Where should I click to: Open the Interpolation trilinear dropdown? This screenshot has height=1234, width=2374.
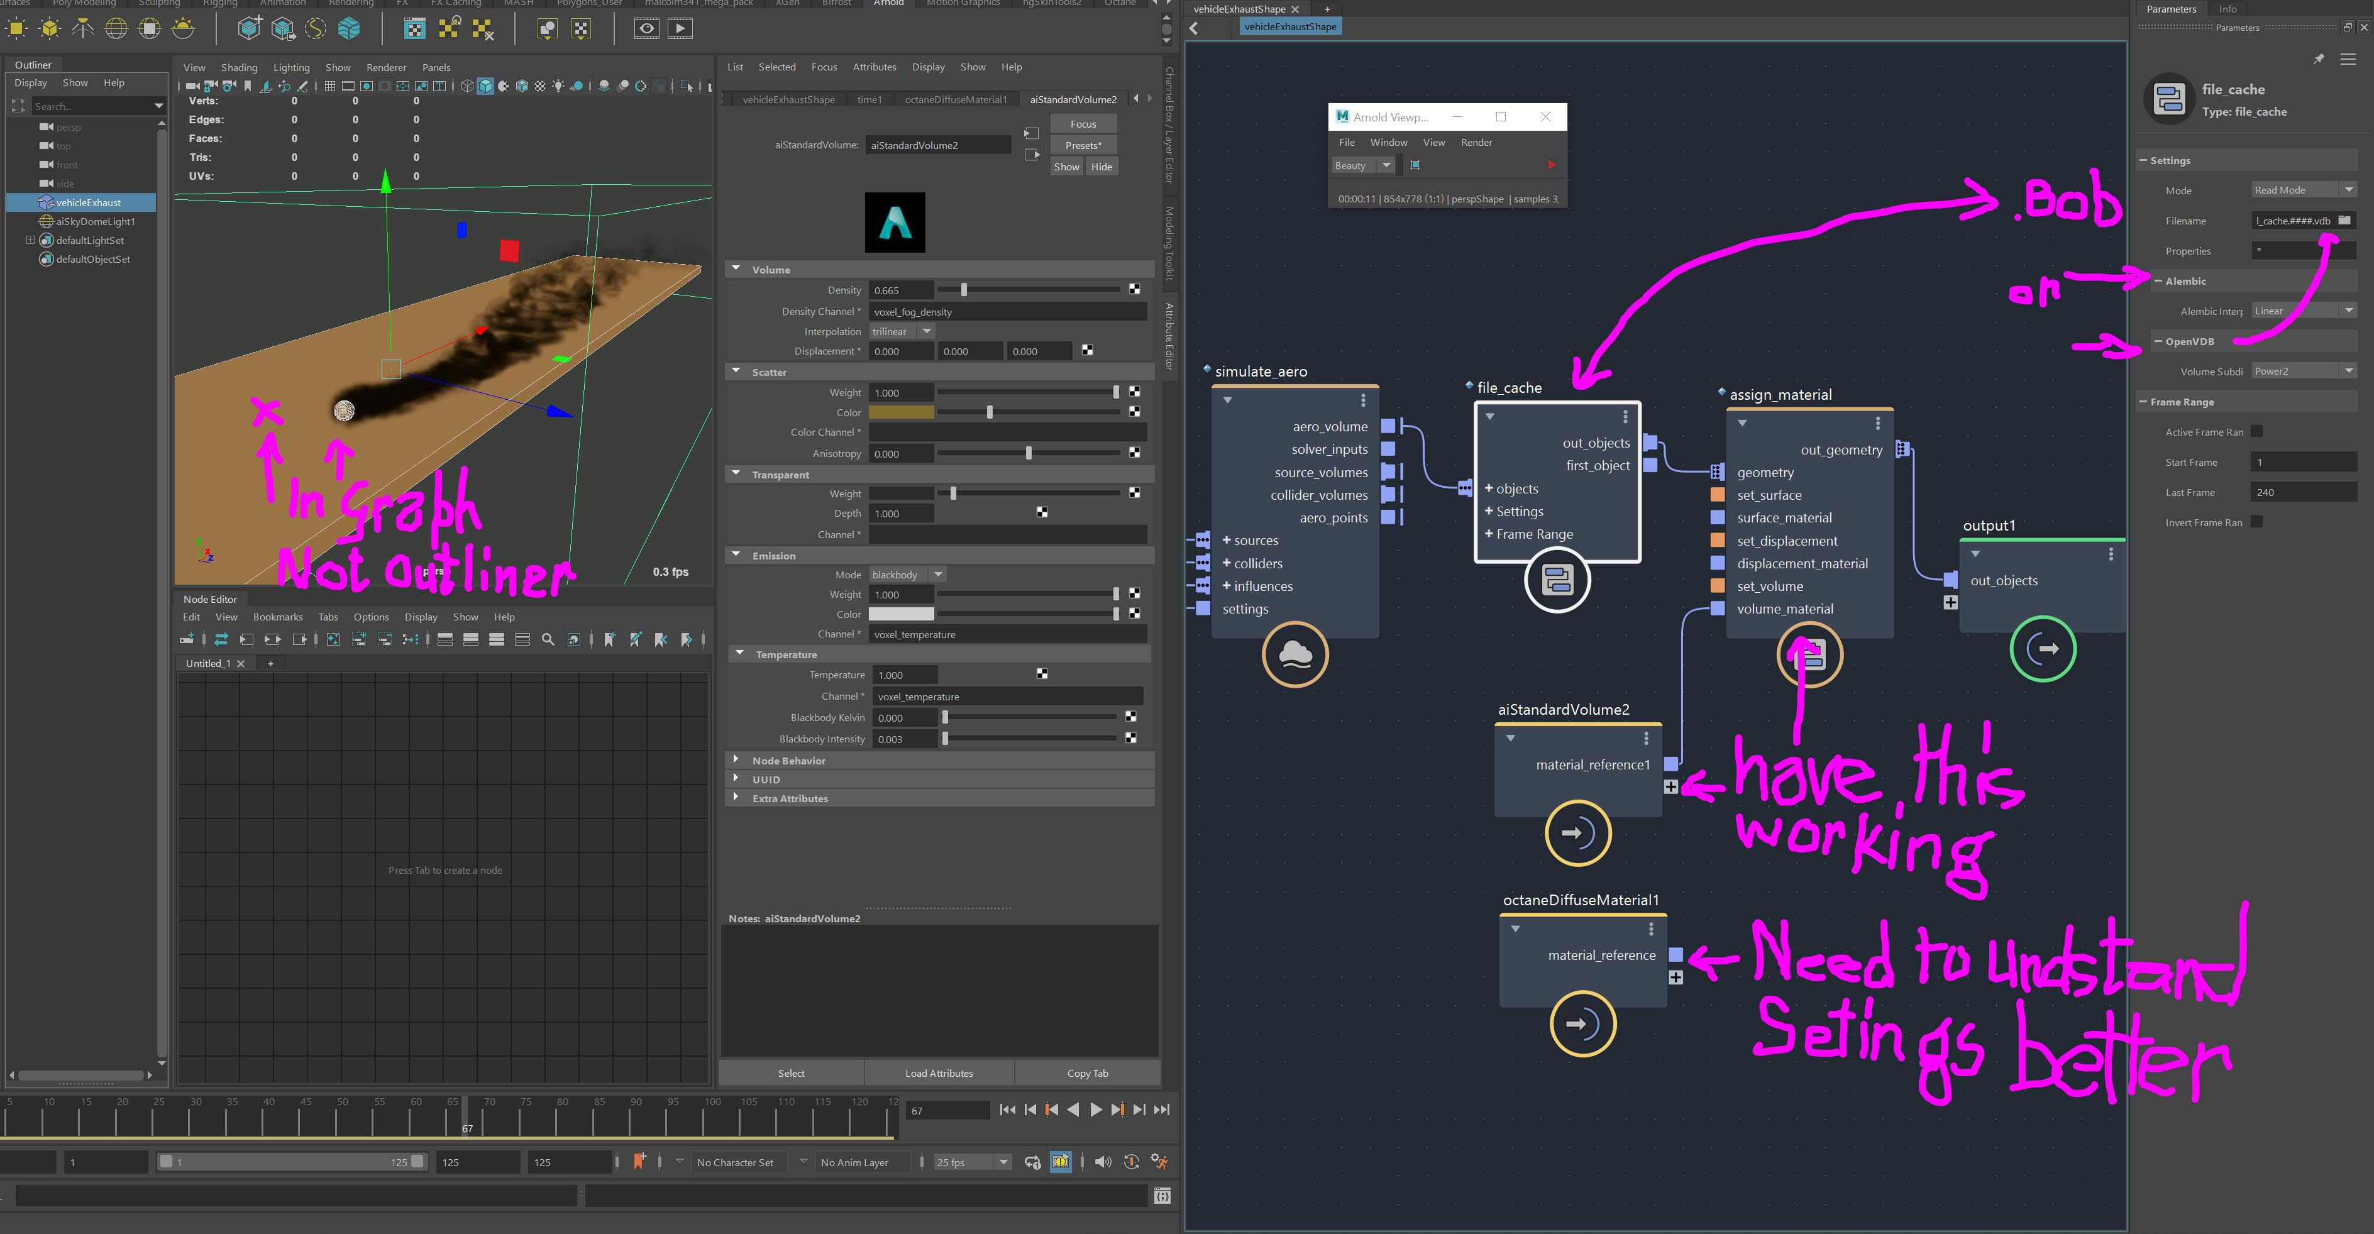click(x=902, y=331)
